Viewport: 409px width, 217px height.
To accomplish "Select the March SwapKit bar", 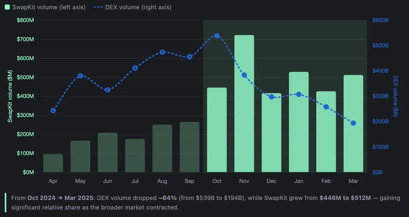I will click(353, 124).
